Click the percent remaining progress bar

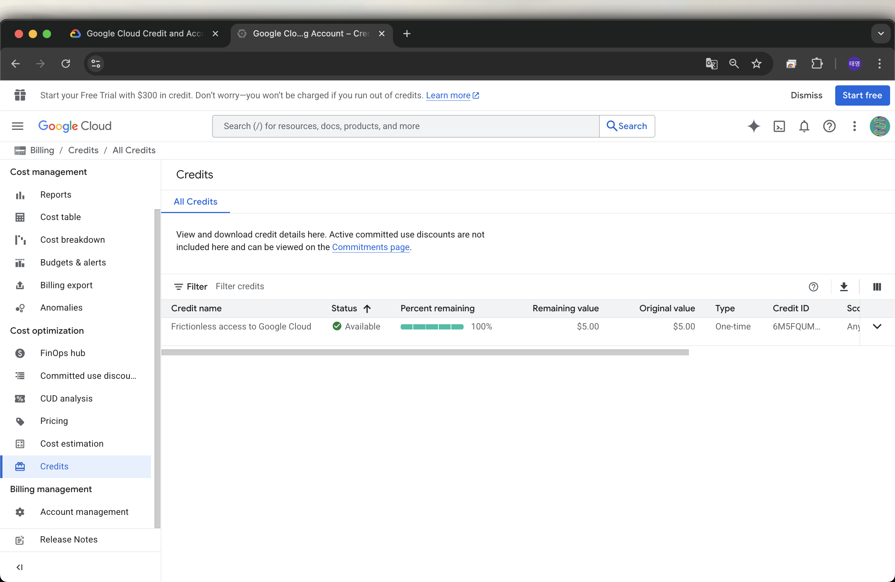(432, 327)
